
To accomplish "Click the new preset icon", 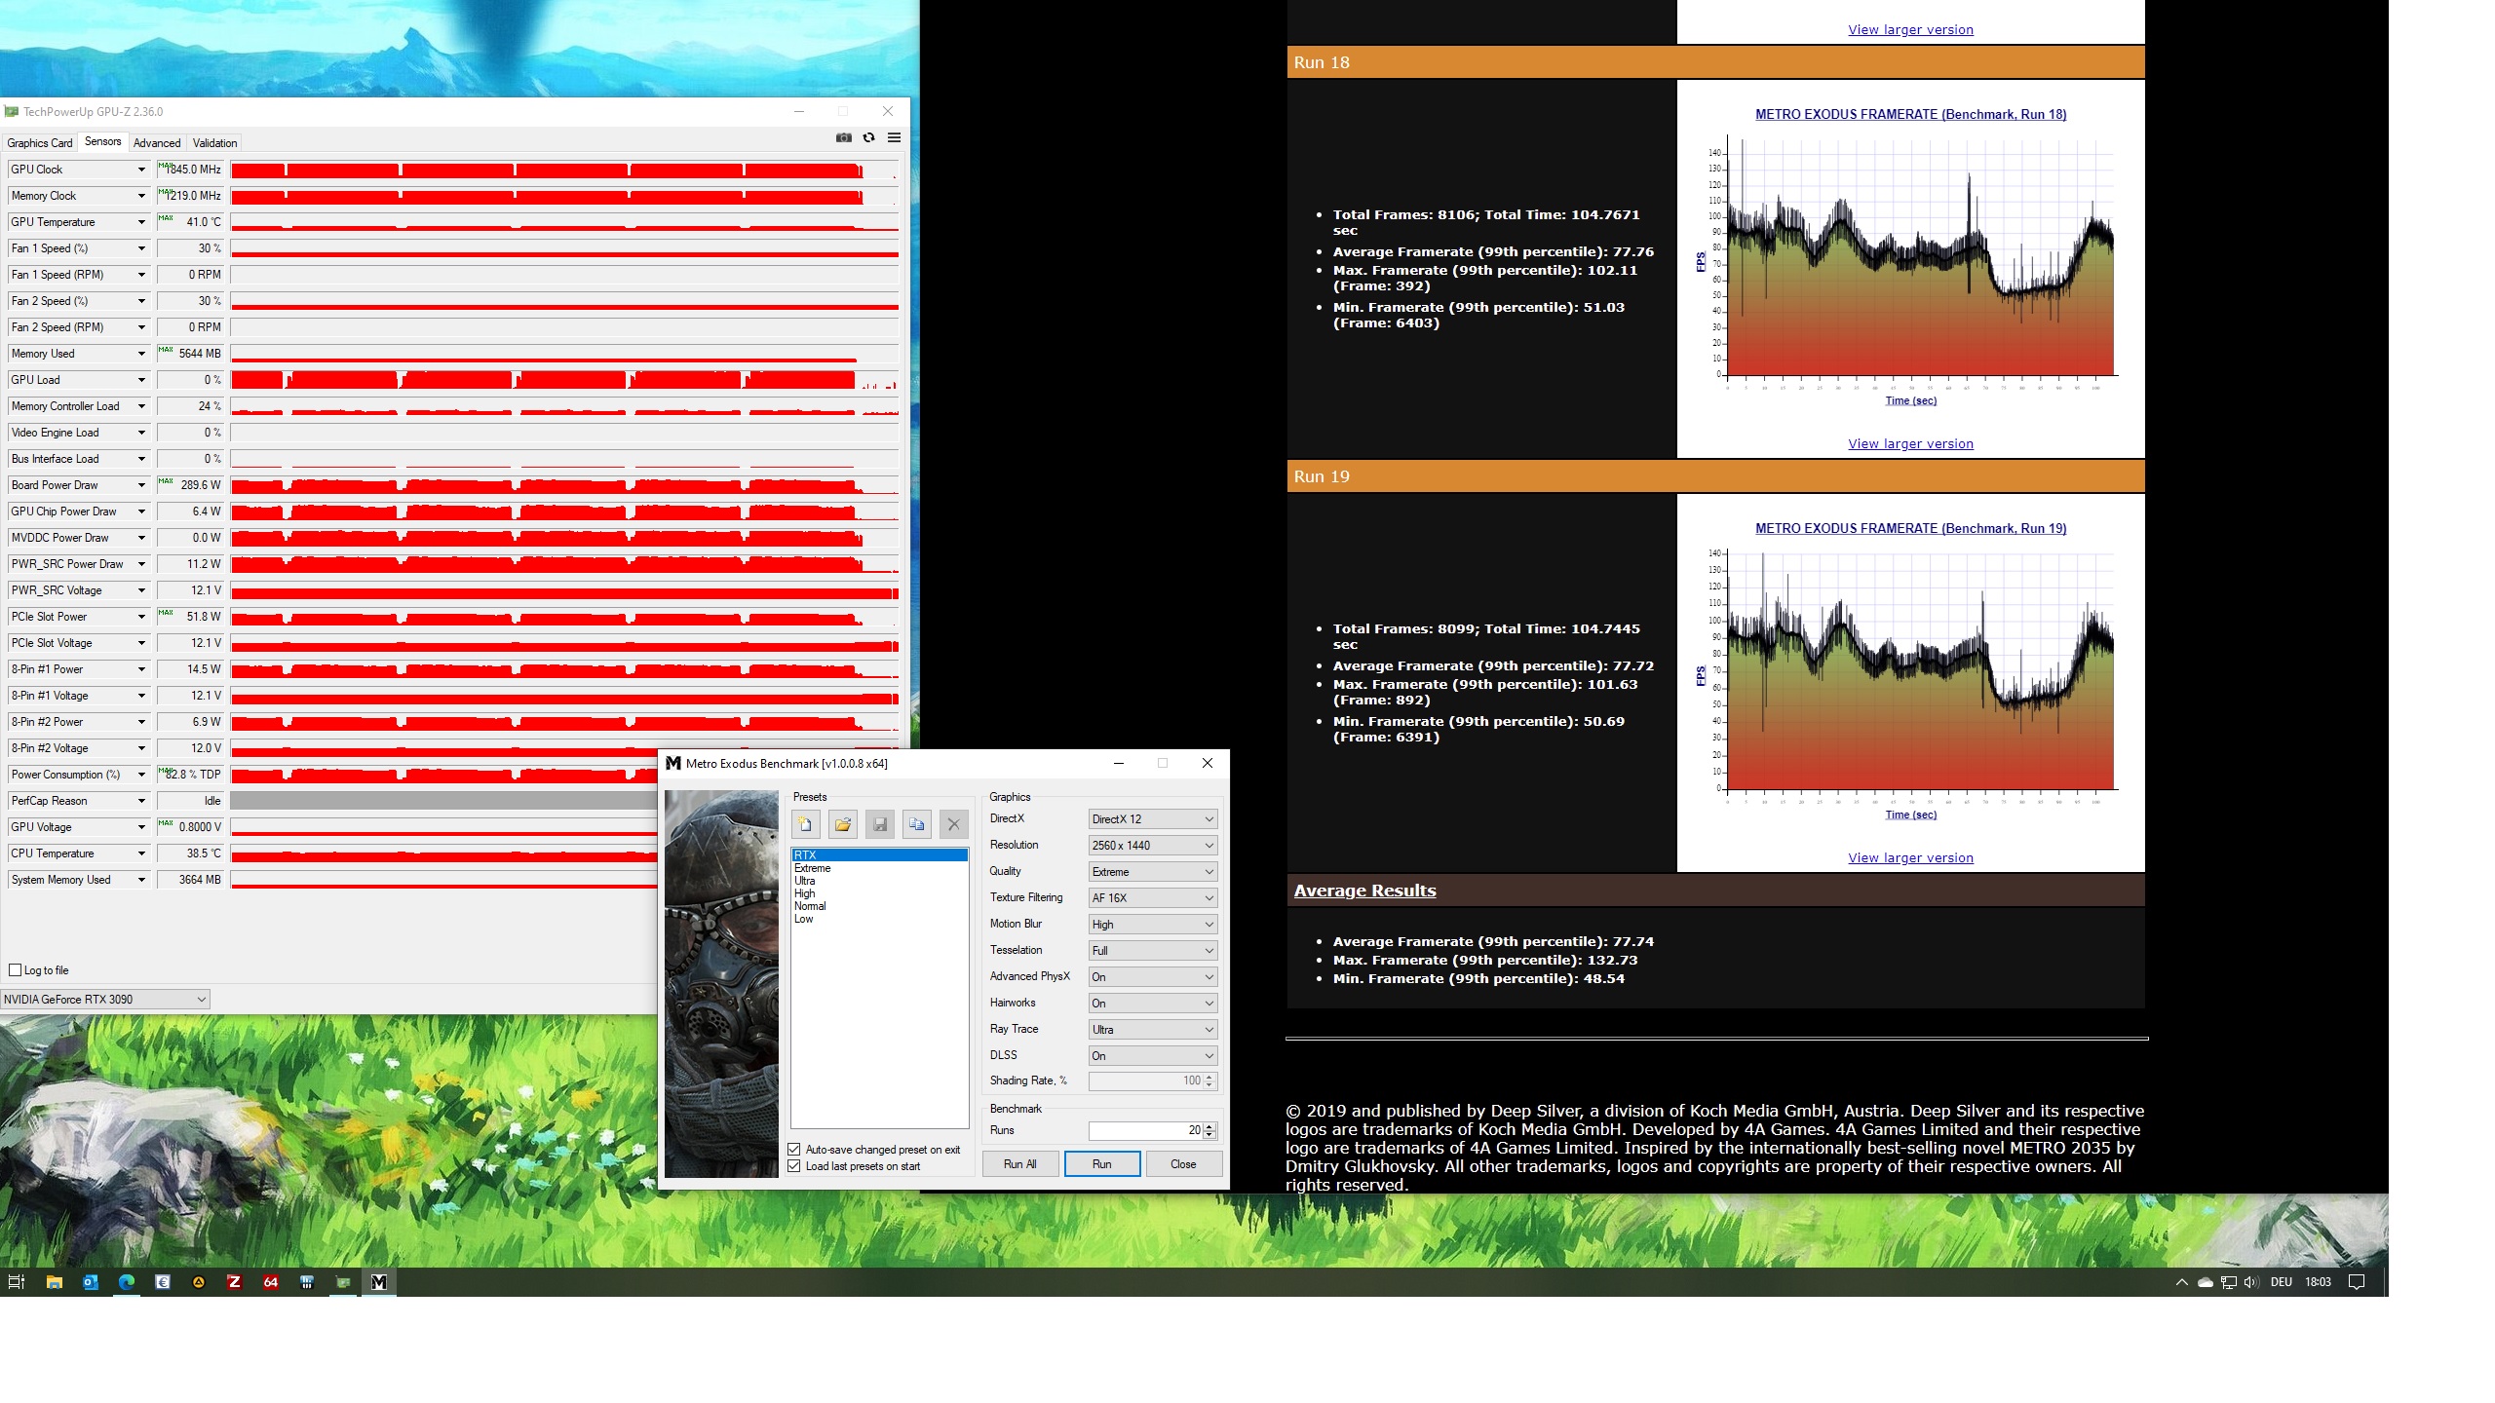I will (x=805, y=824).
